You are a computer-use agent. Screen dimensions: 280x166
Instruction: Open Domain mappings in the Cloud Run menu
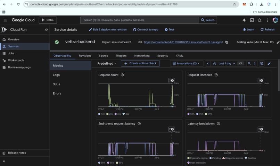25,67
